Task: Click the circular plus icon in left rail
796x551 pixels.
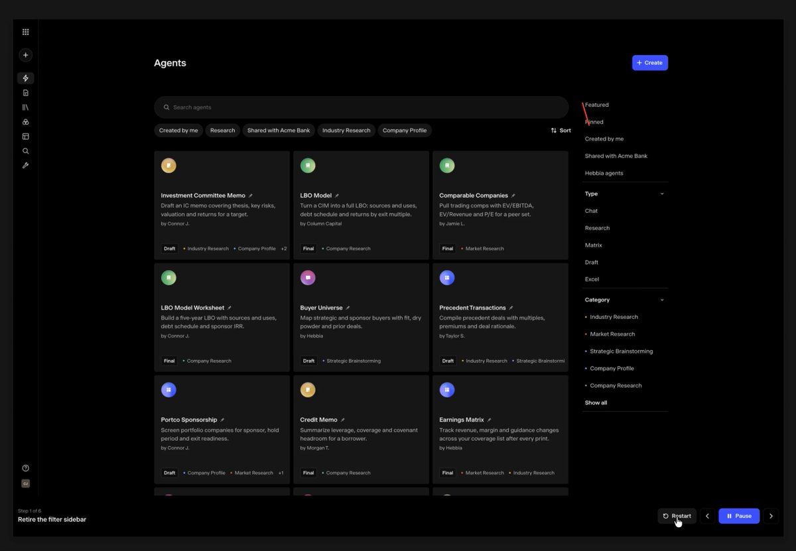Action: tap(25, 55)
